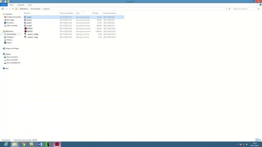Select Favoritos in the navigation pane
This screenshot has width=262, height=147.
click(9, 14)
